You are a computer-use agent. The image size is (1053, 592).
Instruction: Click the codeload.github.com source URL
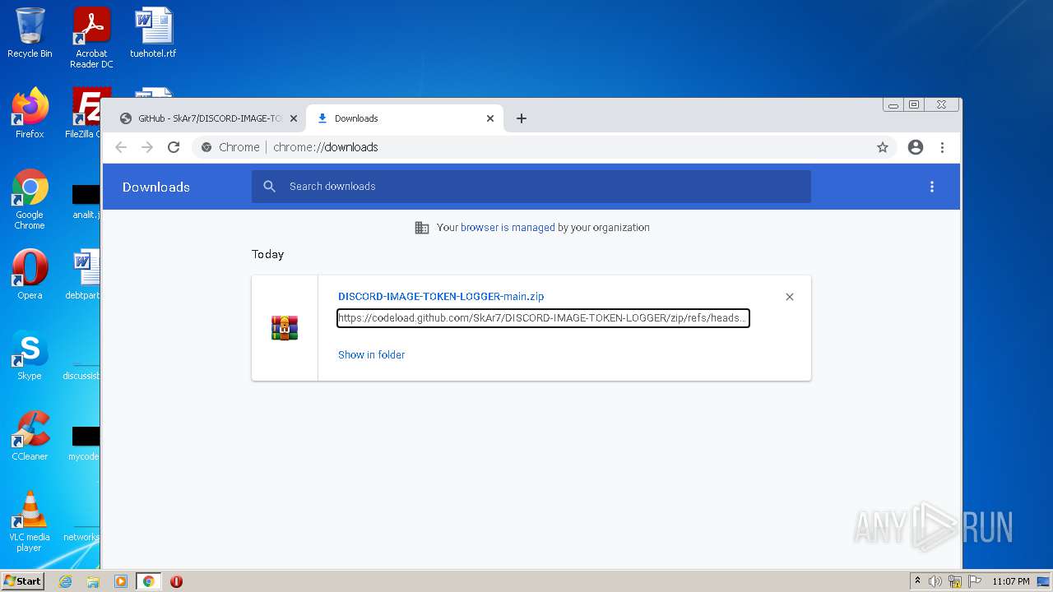click(x=543, y=318)
